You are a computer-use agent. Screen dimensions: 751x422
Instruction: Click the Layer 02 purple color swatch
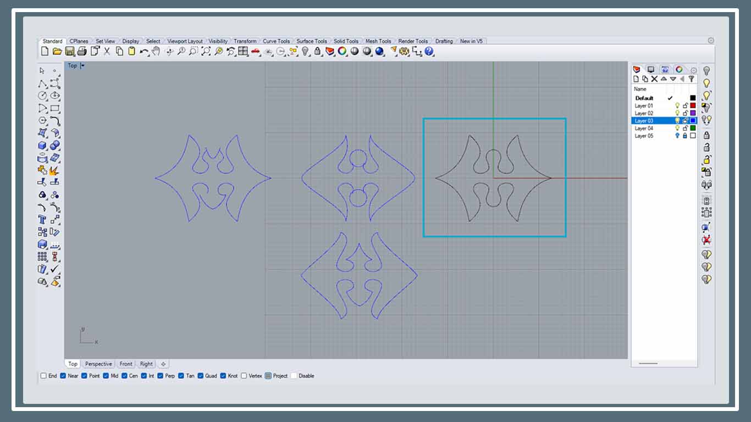click(x=693, y=113)
